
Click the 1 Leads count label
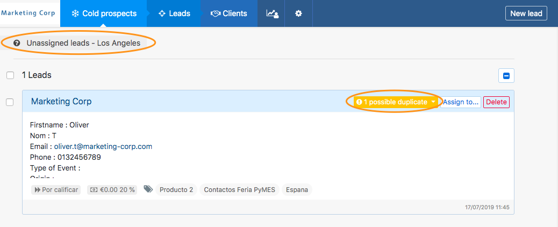tap(37, 75)
